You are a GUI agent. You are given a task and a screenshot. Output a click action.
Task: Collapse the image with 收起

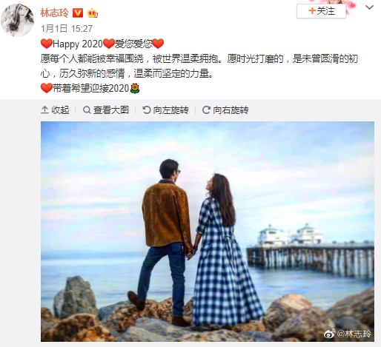tap(55, 110)
